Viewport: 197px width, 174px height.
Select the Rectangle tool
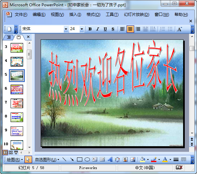tap(80, 160)
